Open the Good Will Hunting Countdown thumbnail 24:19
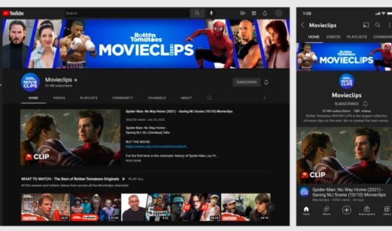 click(x=245, y=207)
